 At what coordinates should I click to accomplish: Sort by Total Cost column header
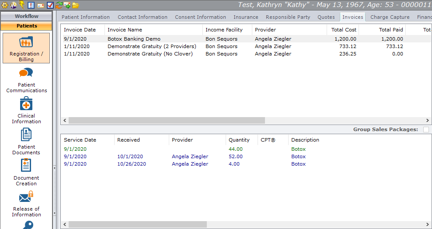tap(343, 30)
